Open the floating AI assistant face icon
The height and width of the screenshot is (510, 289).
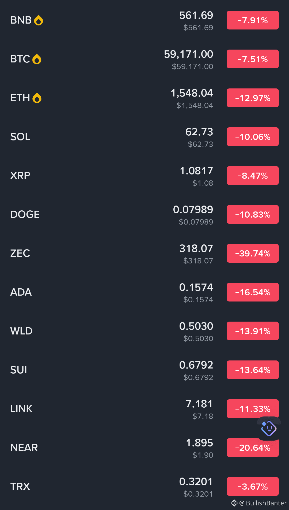point(269,428)
